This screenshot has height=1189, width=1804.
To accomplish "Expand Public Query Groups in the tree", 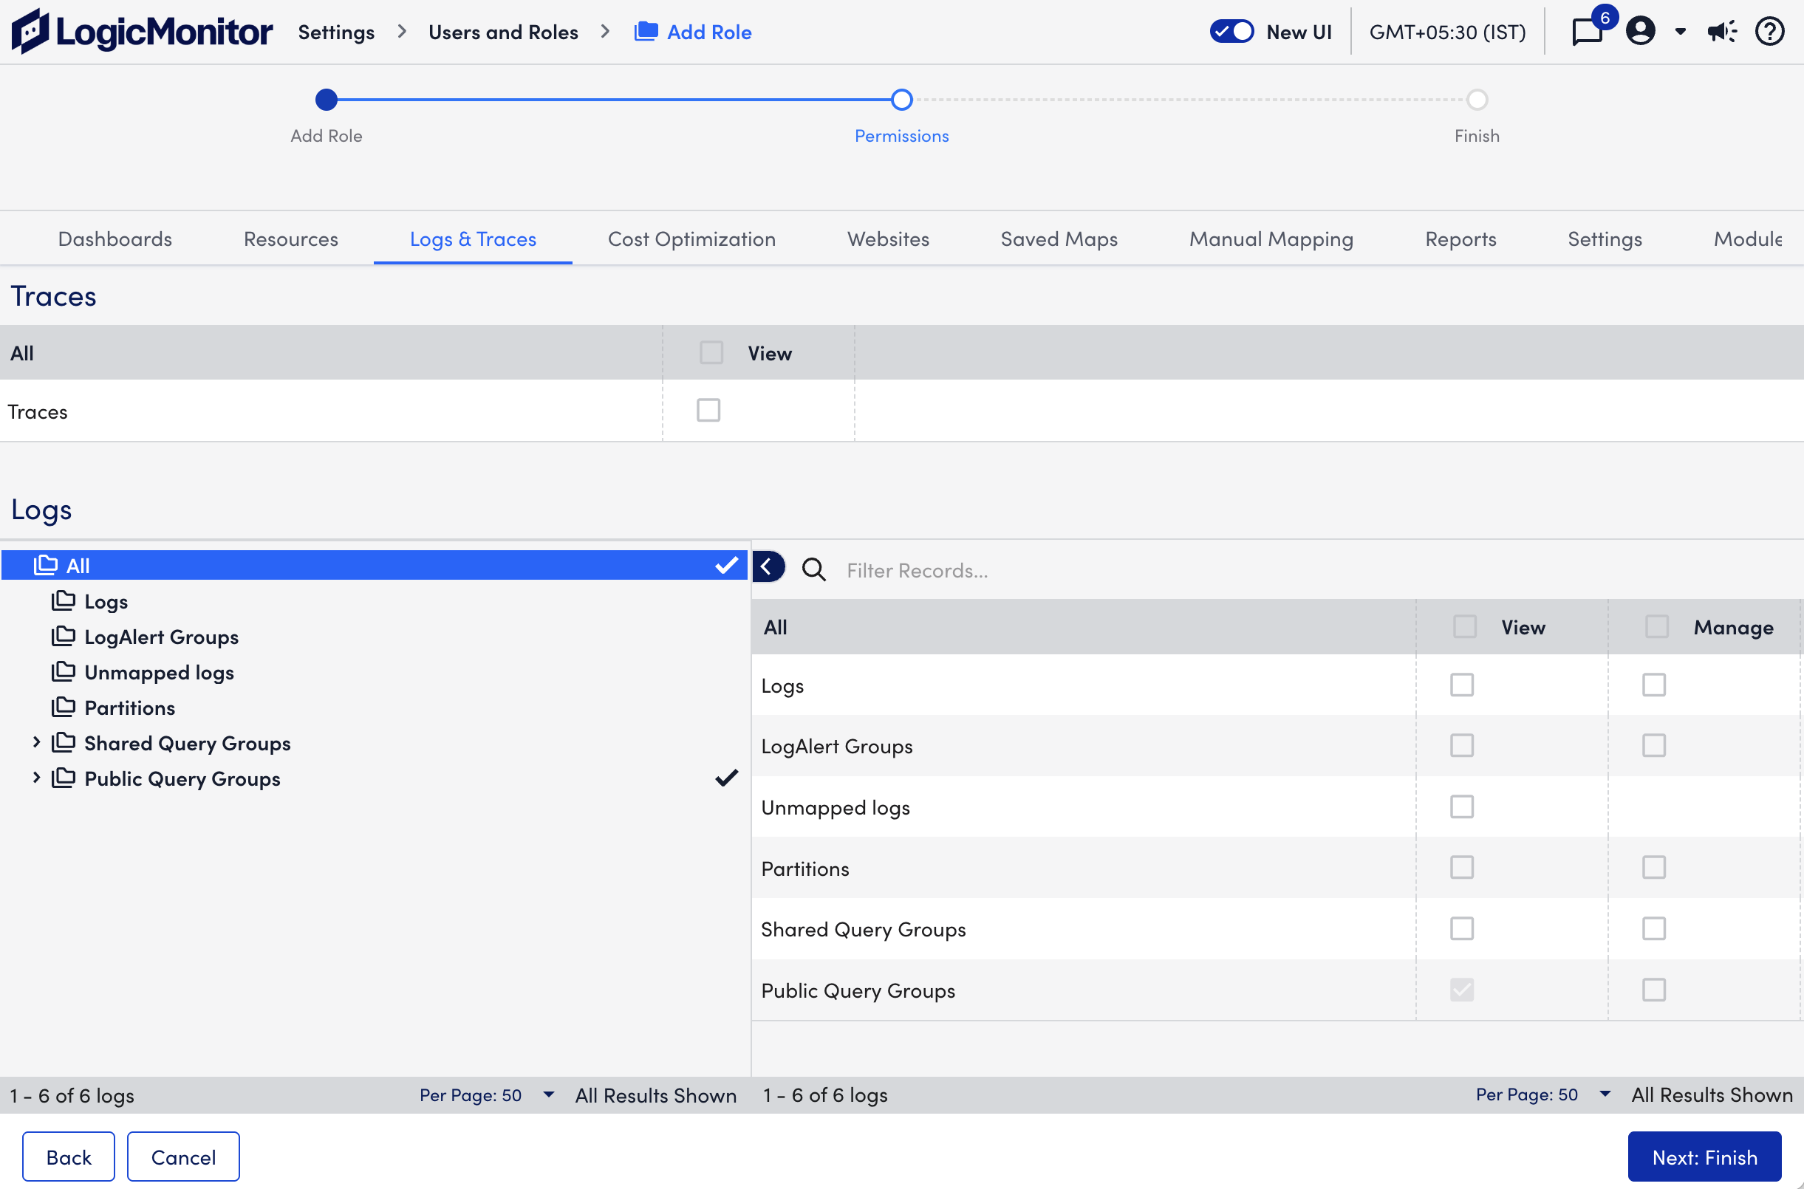I will [35, 777].
